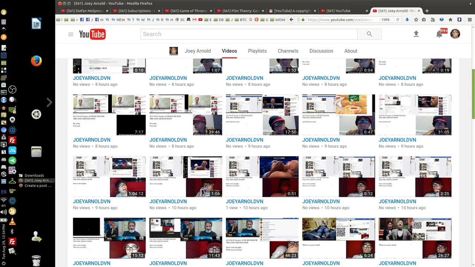Launch Firefox from the desktop panel
The height and width of the screenshot is (267, 475).
click(36, 61)
